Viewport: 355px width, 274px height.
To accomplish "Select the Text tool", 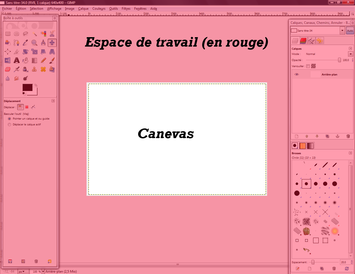I will coord(17,60).
